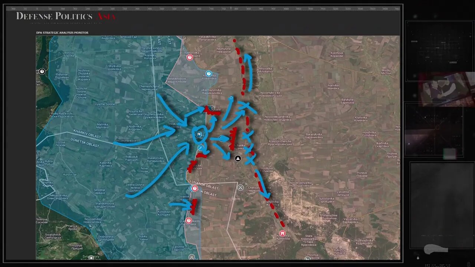
Task: Click the Ridkodub label
Action: pyautogui.click(x=132, y=158)
